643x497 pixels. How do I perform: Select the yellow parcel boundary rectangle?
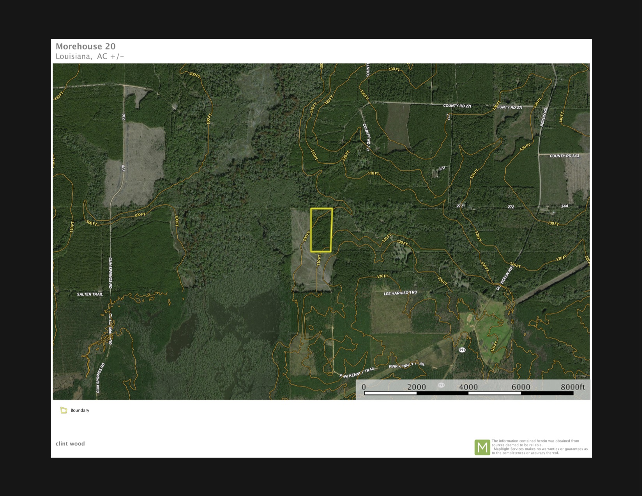[321, 230]
